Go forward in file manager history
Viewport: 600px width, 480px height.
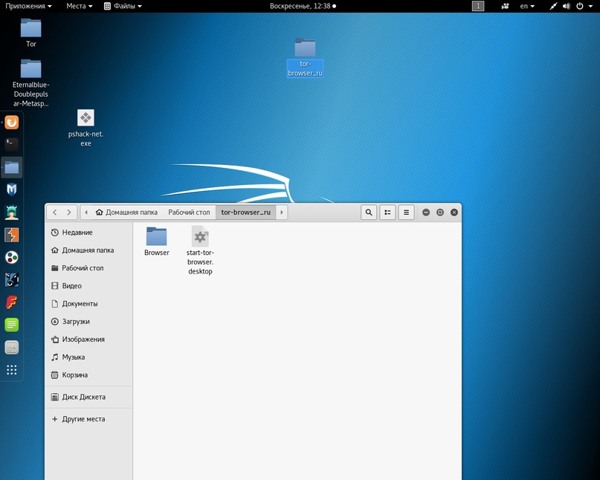(69, 213)
